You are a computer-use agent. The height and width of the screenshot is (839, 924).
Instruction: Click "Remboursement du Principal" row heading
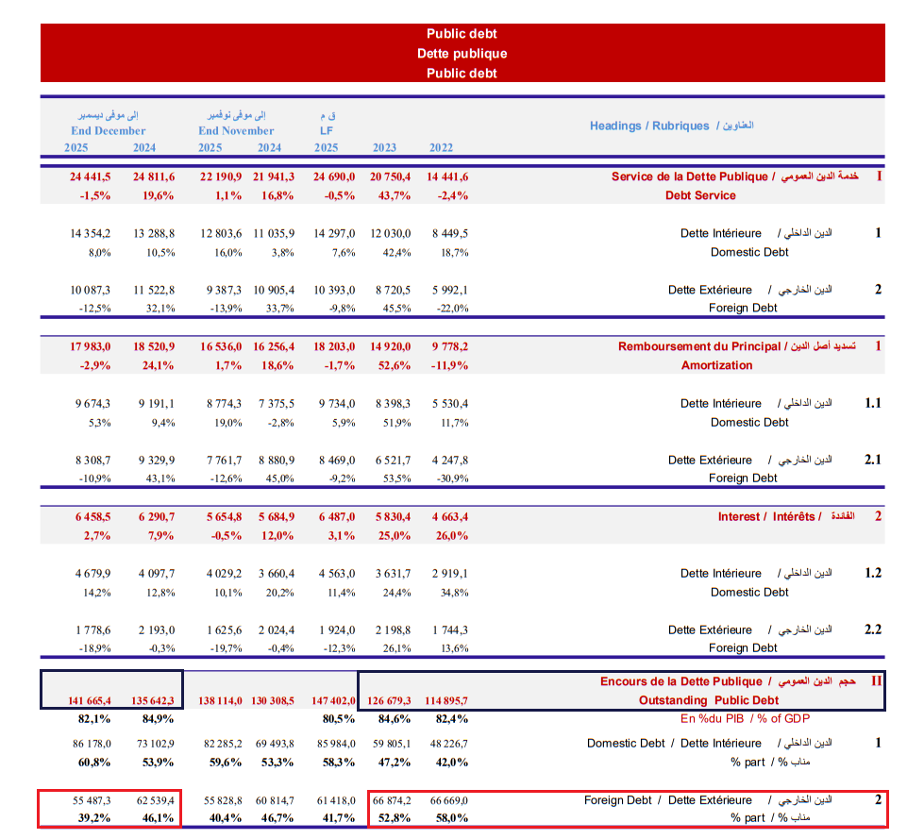(699, 346)
